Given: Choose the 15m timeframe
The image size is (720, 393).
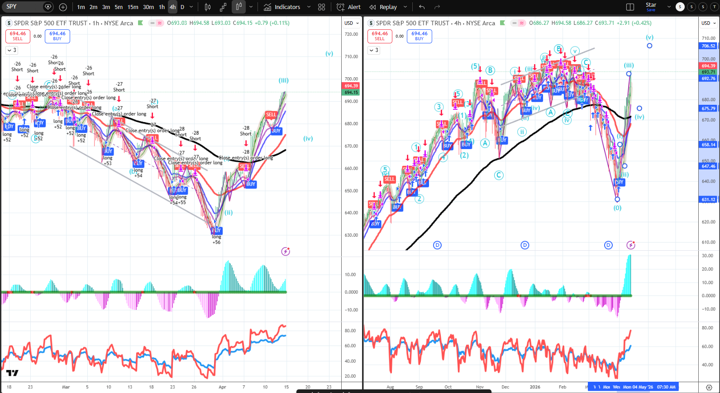Looking at the screenshot, I should click(133, 7).
